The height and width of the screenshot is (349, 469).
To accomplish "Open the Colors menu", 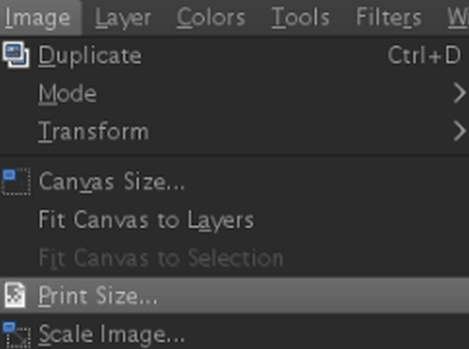I will pyautogui.click(x=211, y=18).
